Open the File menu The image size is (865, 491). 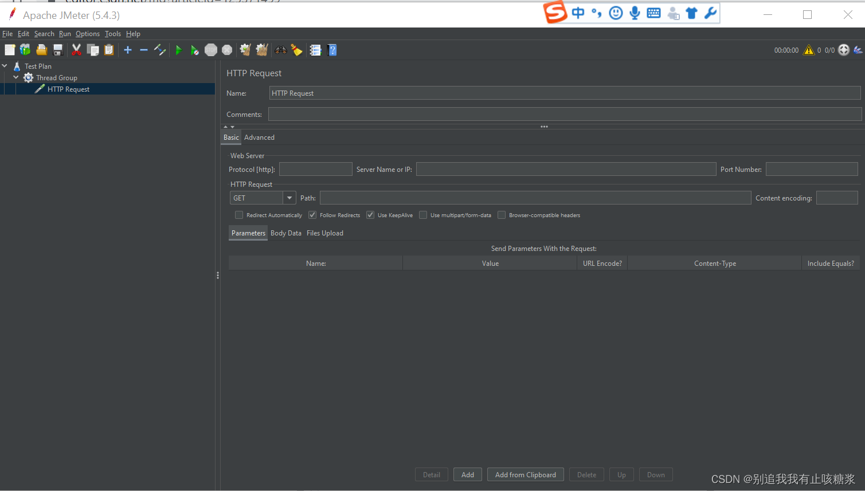click(x=7, y=34)
